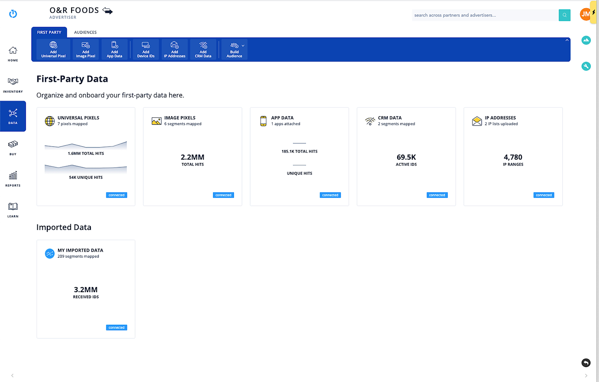Open the right pagination arrow at bottom
The image size is (599, 382).
tap(587, 375)
